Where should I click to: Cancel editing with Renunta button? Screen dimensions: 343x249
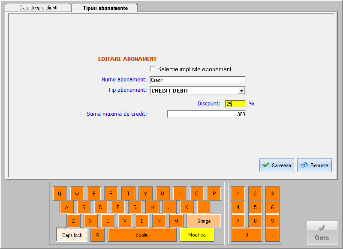tap(314, 165)
